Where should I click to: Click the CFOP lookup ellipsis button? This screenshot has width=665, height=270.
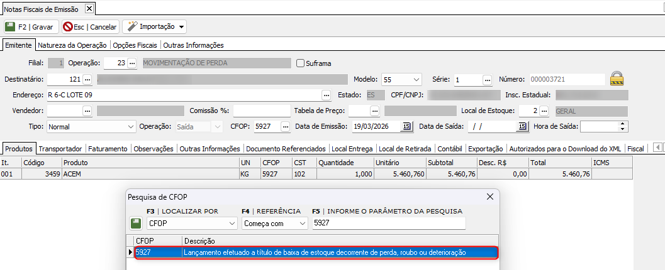[285, 126]
